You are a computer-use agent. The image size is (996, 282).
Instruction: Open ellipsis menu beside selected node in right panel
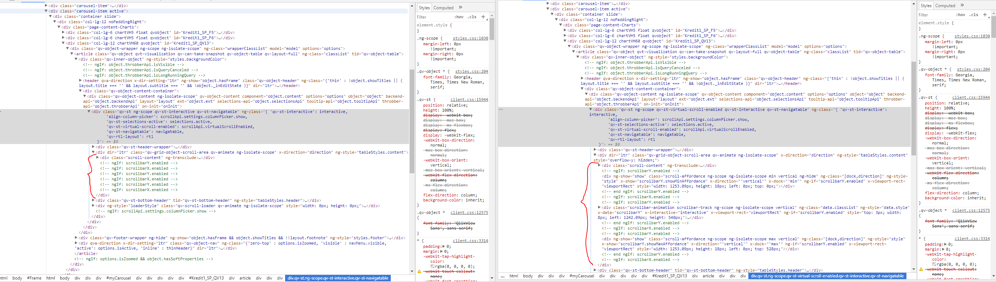click(x=501, y=109)
